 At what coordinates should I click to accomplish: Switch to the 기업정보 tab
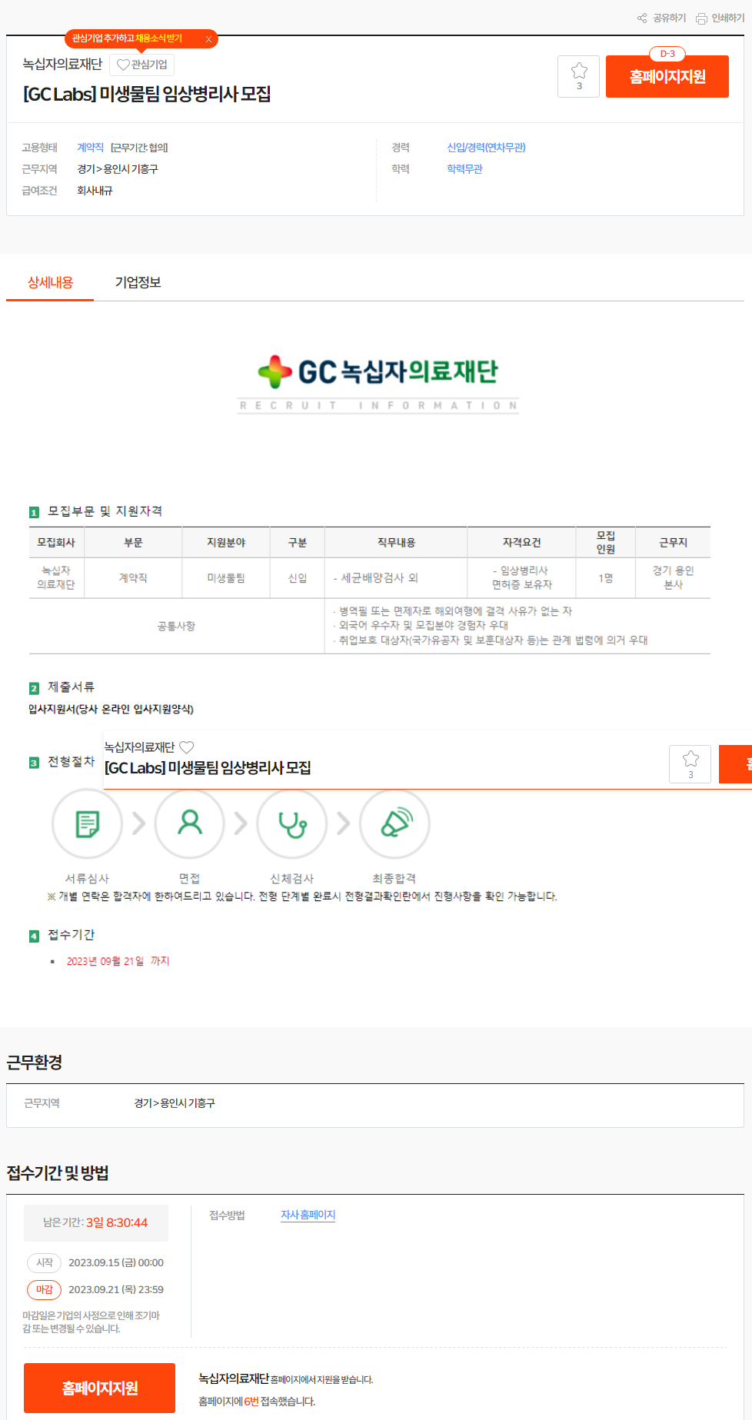click(x=138, y=282)
